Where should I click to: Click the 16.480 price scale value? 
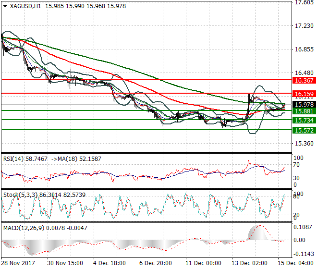[x=304, y=73]
